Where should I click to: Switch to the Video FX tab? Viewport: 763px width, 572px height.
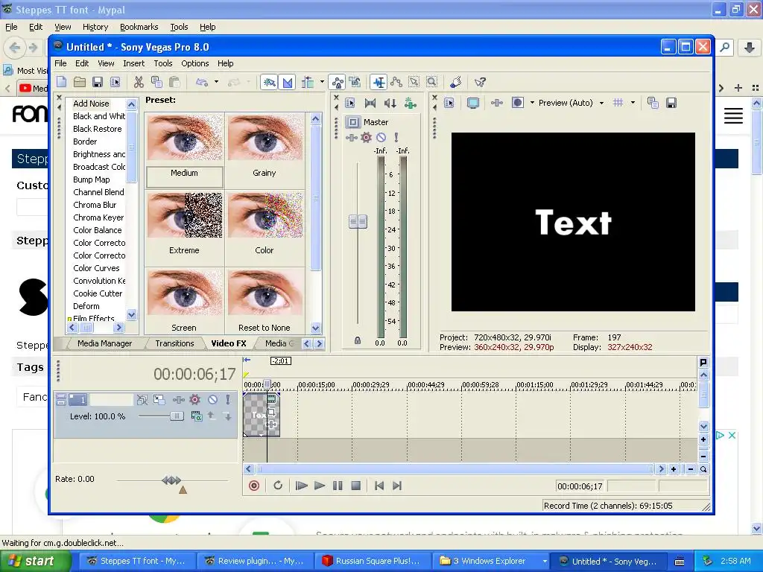(229, 343)
